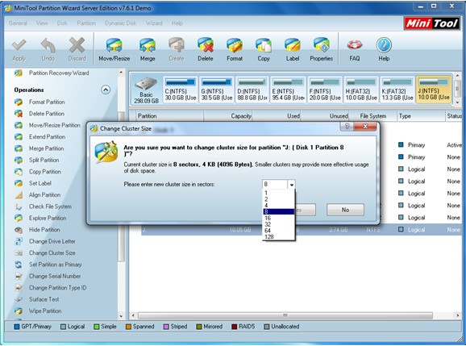
Task: Select the H:(FAT32) 10.0 GB partition block
Action: pos(361,90)
